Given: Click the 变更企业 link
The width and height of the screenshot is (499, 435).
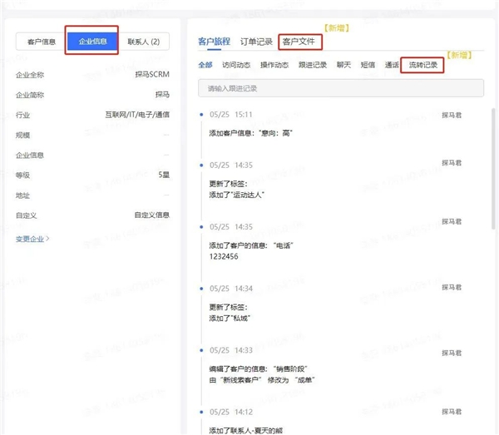Looking at the screenshot, I should click(x=30, y=239).
